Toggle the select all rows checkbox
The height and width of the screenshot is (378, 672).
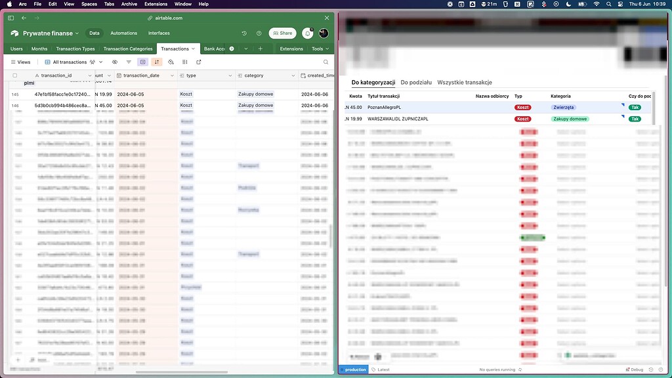(15, 75)
